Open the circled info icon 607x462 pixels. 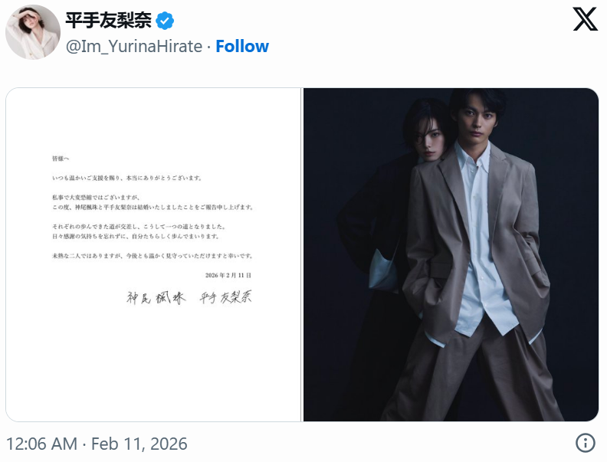pos(585,443)
